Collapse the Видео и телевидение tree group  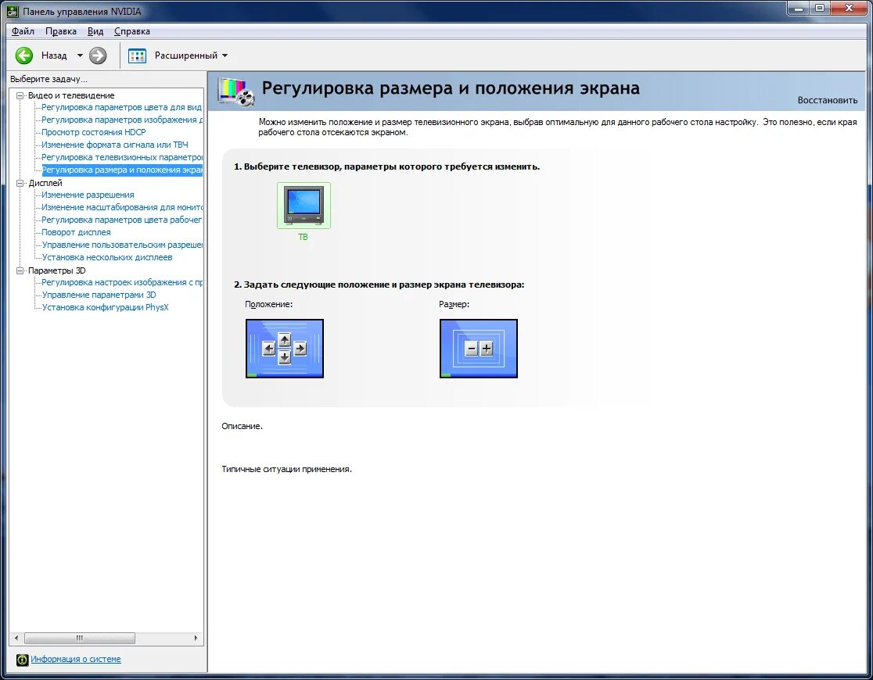20,95
